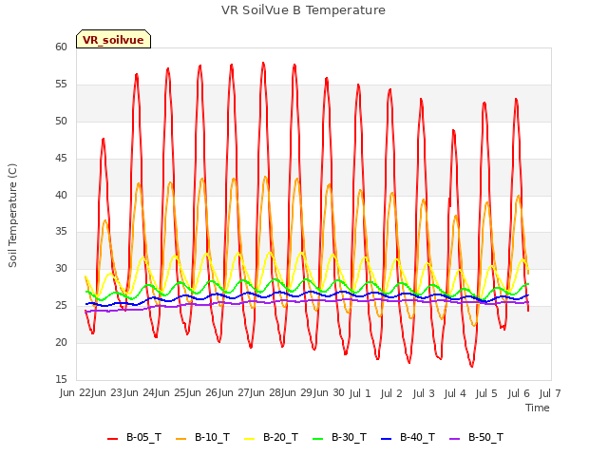Toggle B-10_T series in legend
Image resolution: width=608 pixels, height=456 pixels.
coord(202,437)
